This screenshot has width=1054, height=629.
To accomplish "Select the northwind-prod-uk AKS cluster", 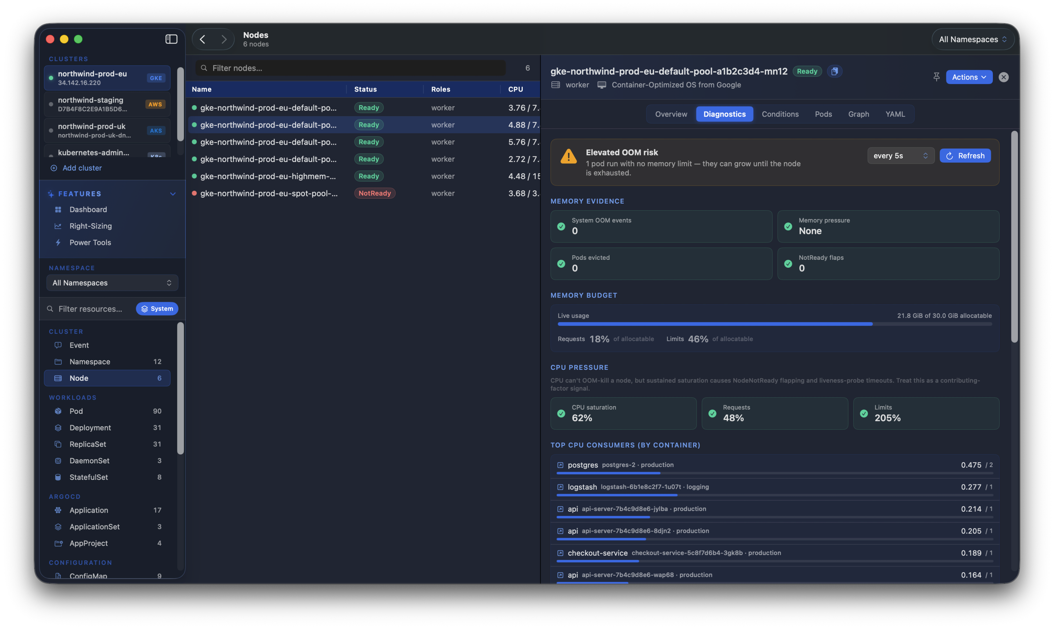I will tap(107, 131).
